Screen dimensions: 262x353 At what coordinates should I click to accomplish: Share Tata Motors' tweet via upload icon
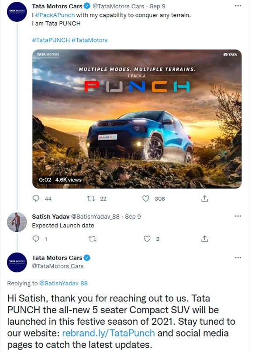click(205, 199)
